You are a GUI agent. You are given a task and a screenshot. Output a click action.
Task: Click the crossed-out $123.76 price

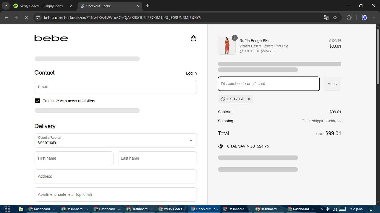point(335,41)
